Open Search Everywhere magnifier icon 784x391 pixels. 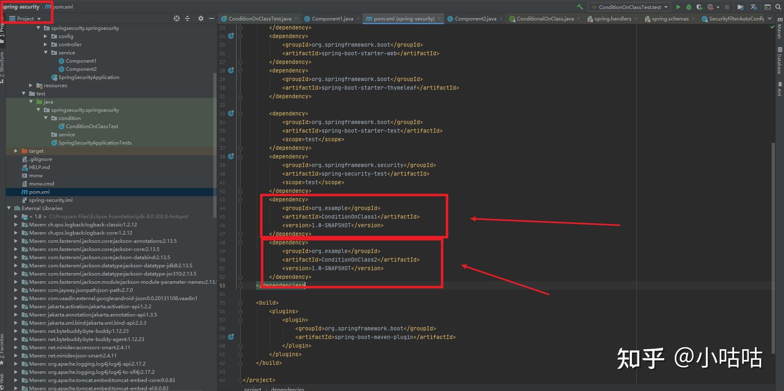[778, 7]
